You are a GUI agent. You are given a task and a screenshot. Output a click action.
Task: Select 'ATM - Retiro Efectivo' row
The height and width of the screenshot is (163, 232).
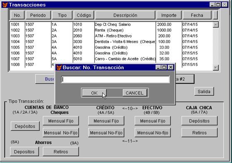coord(111,36)
